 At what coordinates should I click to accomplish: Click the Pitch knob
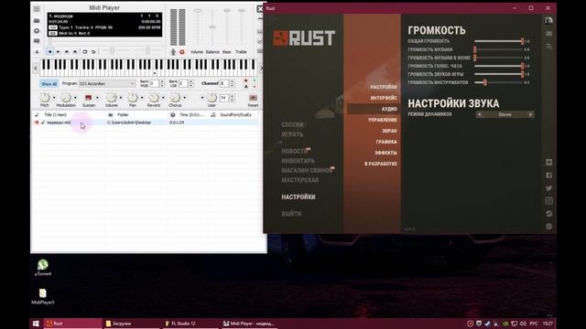click(x=45, y=98)
